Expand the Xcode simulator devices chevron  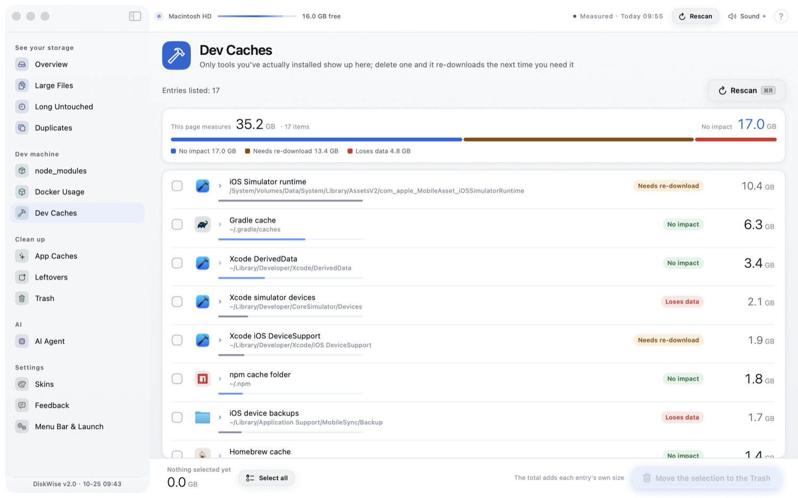[x=220, y=302]
